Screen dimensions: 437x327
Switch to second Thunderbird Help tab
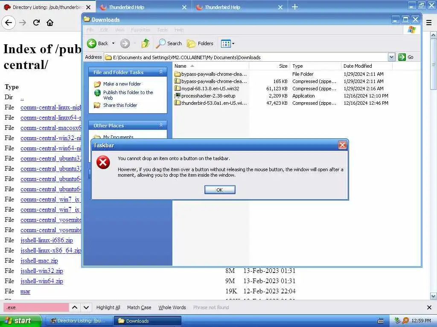click(x=222, y=7)
